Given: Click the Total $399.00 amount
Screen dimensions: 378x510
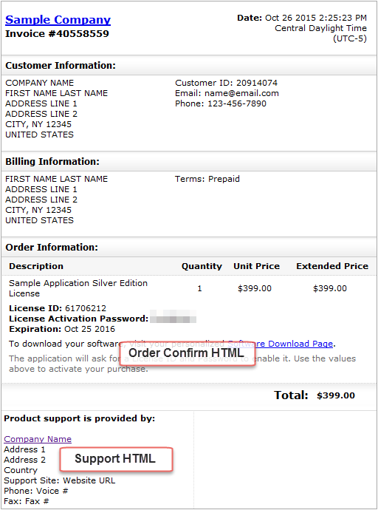Looking at the screenshot, I should (336, 395).
